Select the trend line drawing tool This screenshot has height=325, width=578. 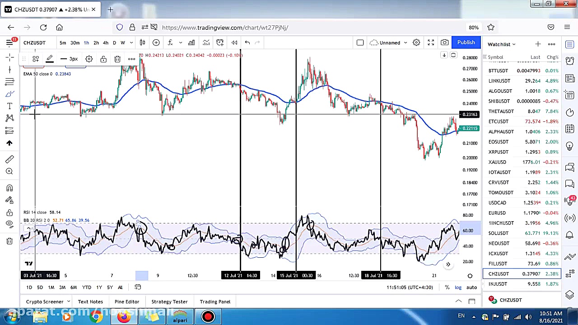tap(9, 70)
